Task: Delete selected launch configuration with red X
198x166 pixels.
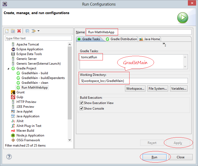Action: (x=19, y=31)
